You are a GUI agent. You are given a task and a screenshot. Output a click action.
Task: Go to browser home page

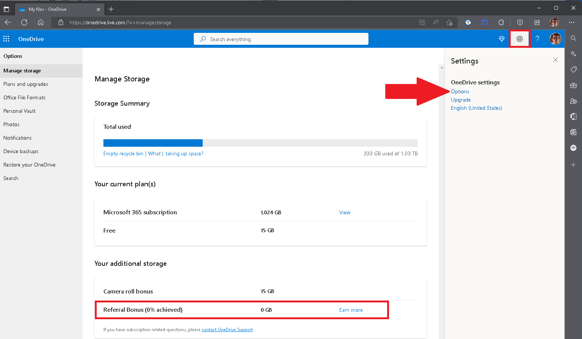(41, 22)
